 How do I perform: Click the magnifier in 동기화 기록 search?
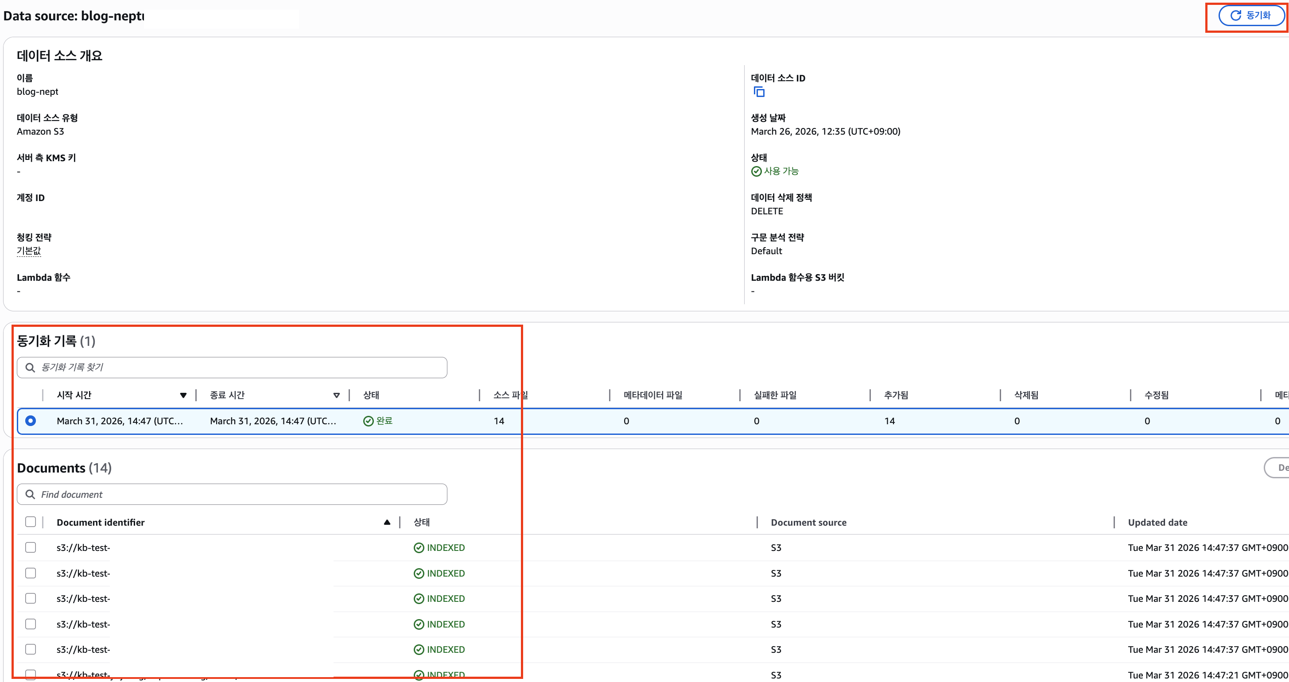click(x=30, y=368)
